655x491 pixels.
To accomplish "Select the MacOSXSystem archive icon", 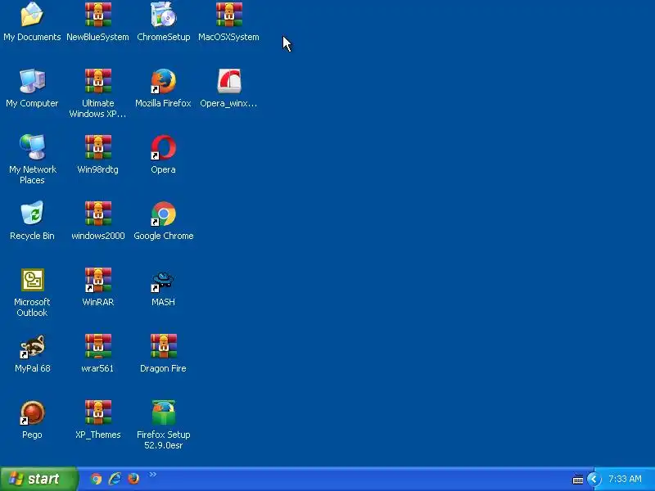I will (x=229, y=15).
